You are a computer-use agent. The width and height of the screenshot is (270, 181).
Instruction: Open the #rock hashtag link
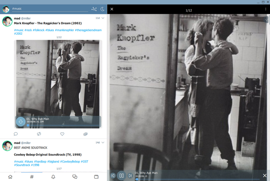pos(28,30)
